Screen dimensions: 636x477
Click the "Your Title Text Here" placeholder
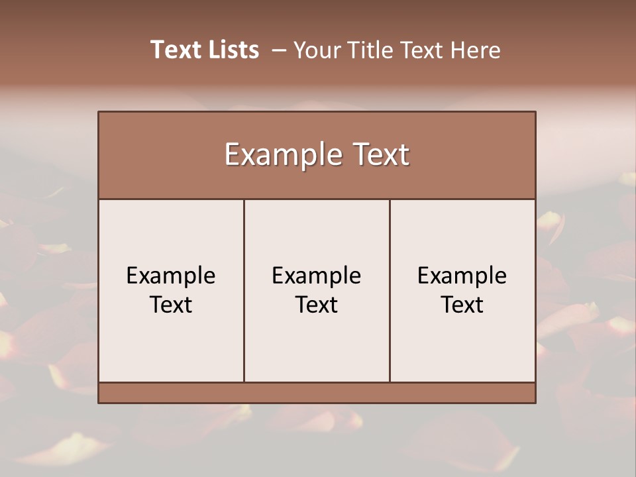(x=397, y=50)
